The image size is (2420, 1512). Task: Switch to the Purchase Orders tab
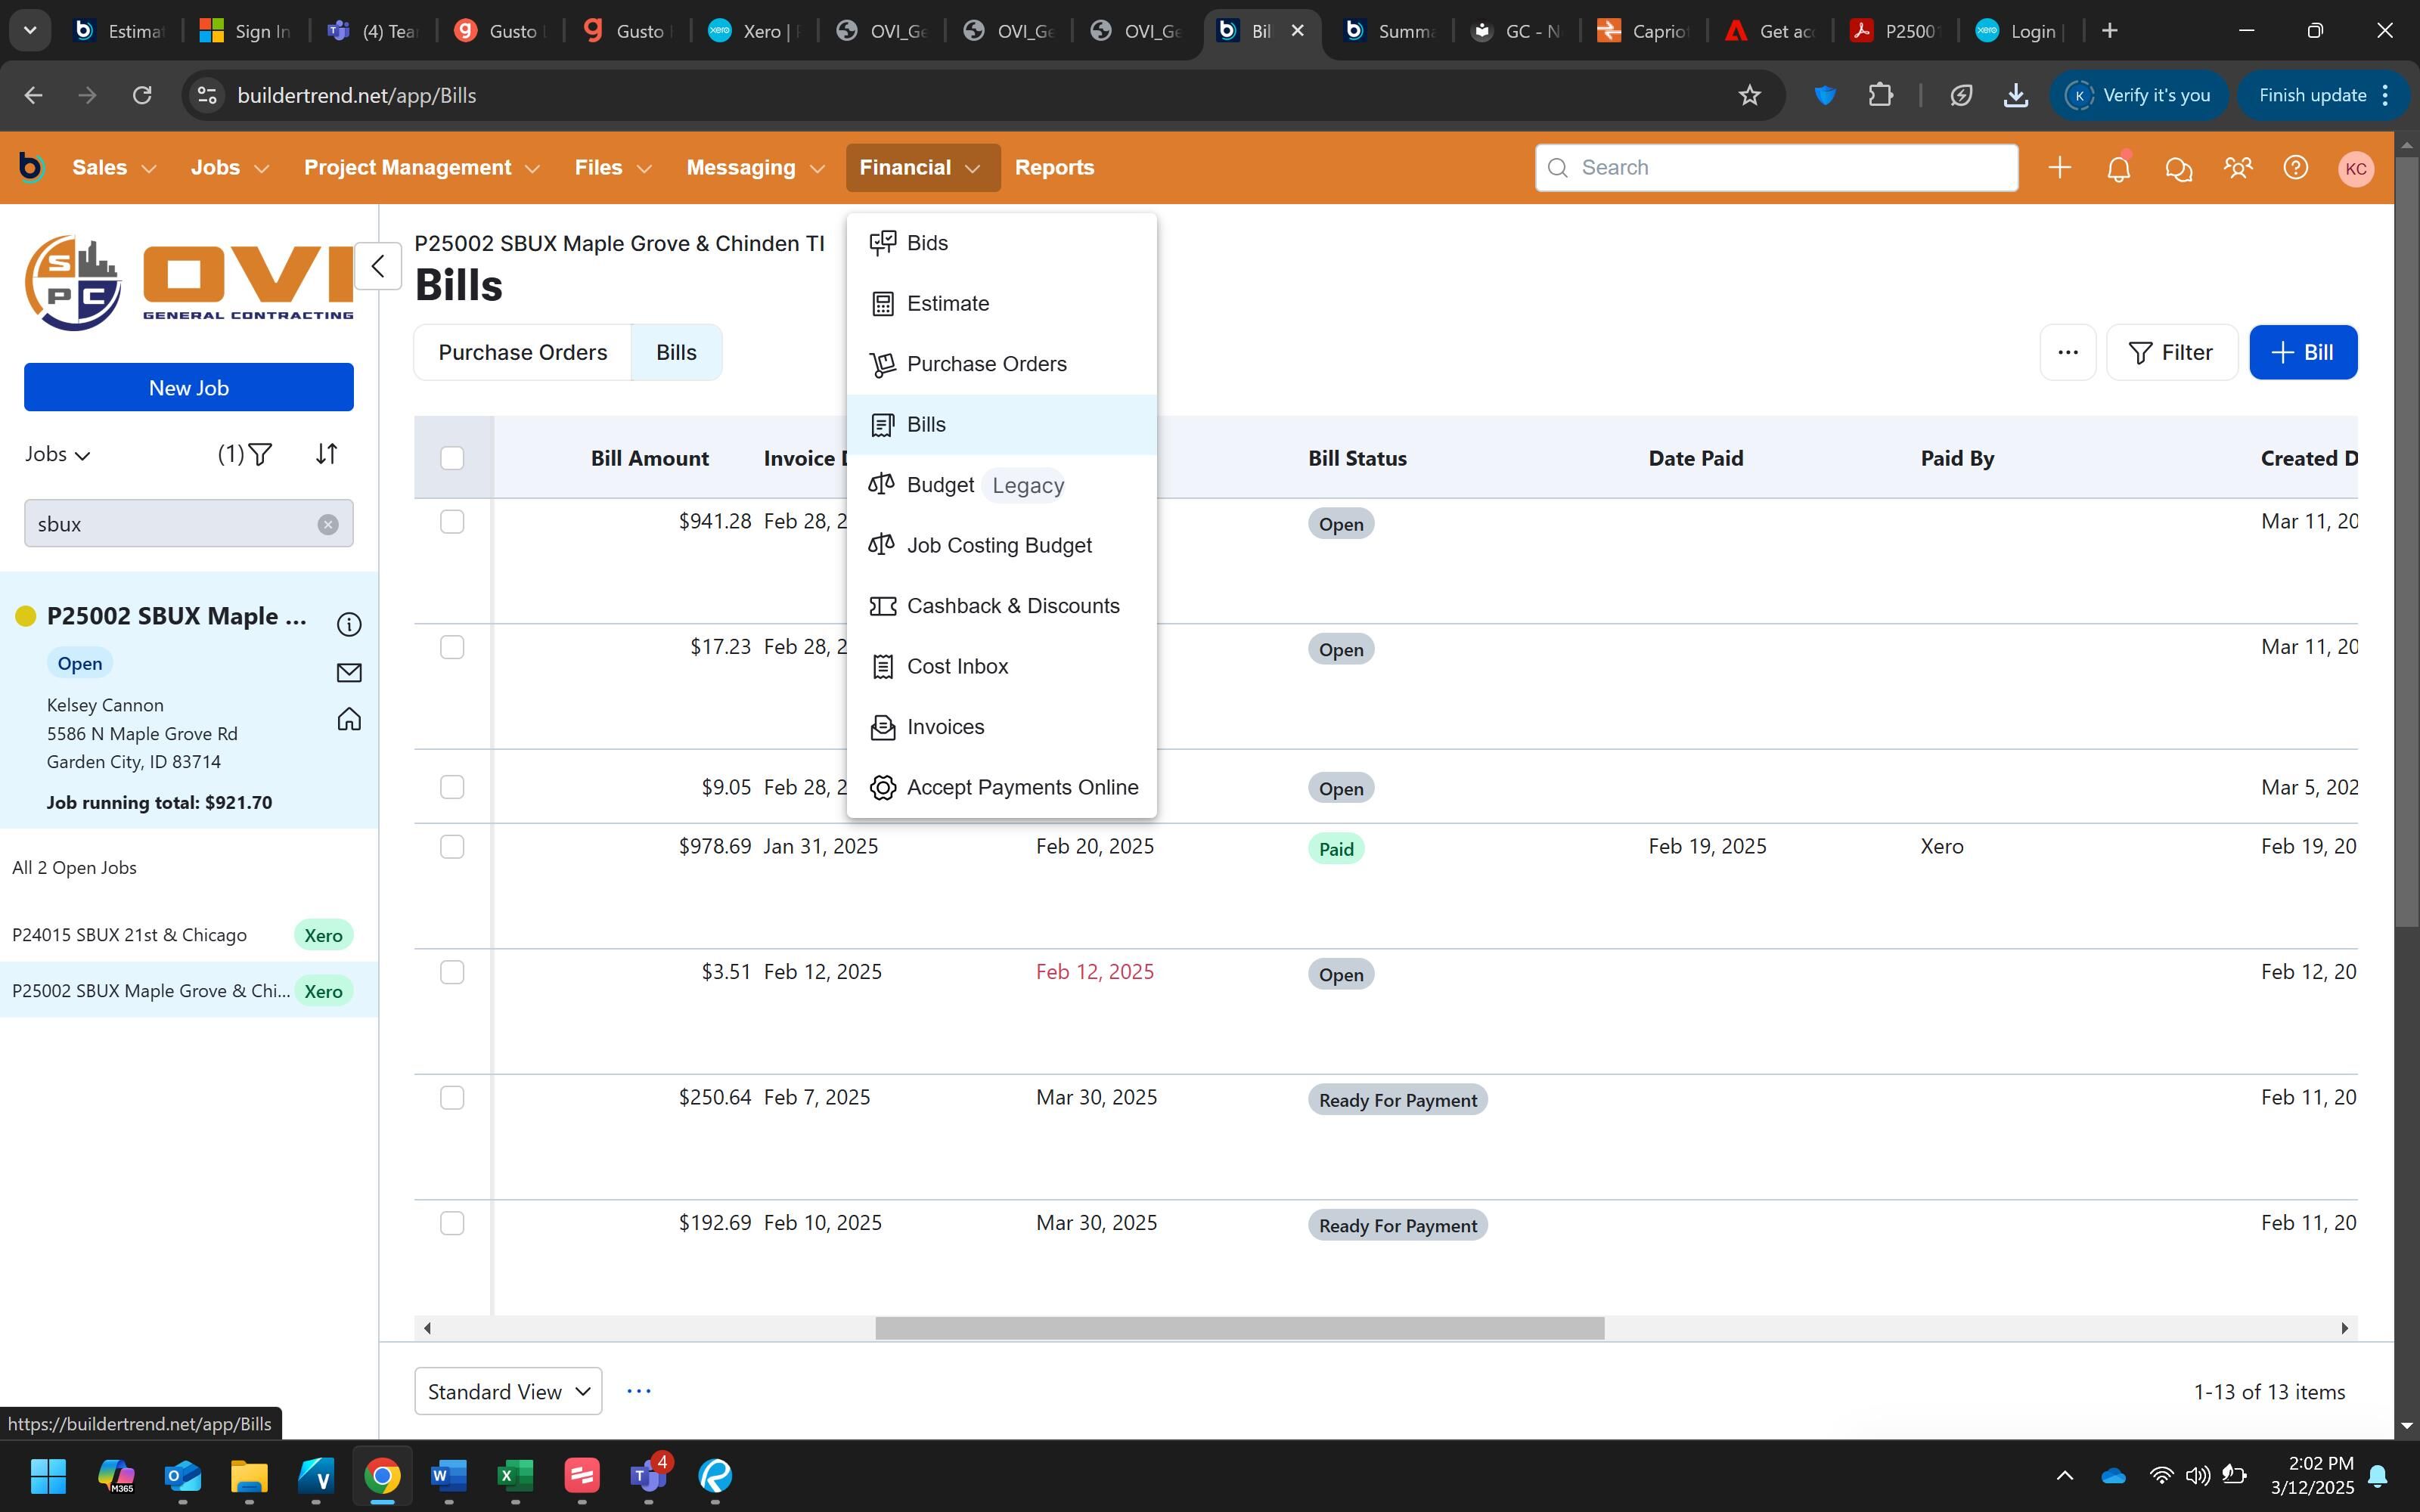pos(522,352)
